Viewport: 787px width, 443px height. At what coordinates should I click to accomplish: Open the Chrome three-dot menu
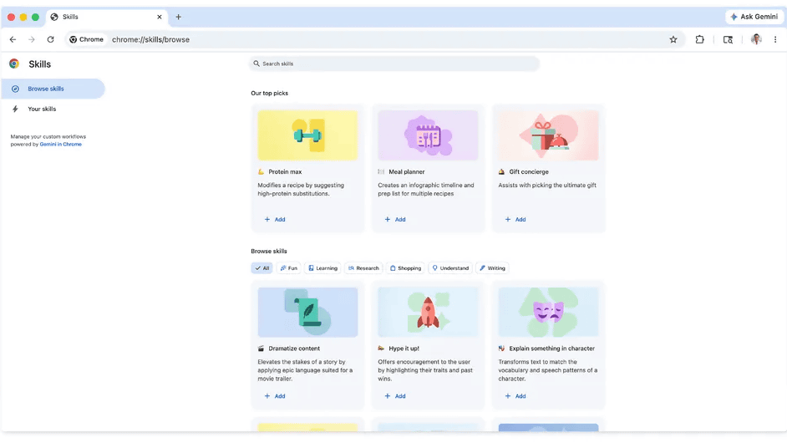(775, 39)
